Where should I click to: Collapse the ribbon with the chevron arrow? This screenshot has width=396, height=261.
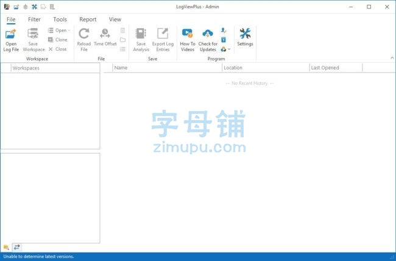[392, 58]
